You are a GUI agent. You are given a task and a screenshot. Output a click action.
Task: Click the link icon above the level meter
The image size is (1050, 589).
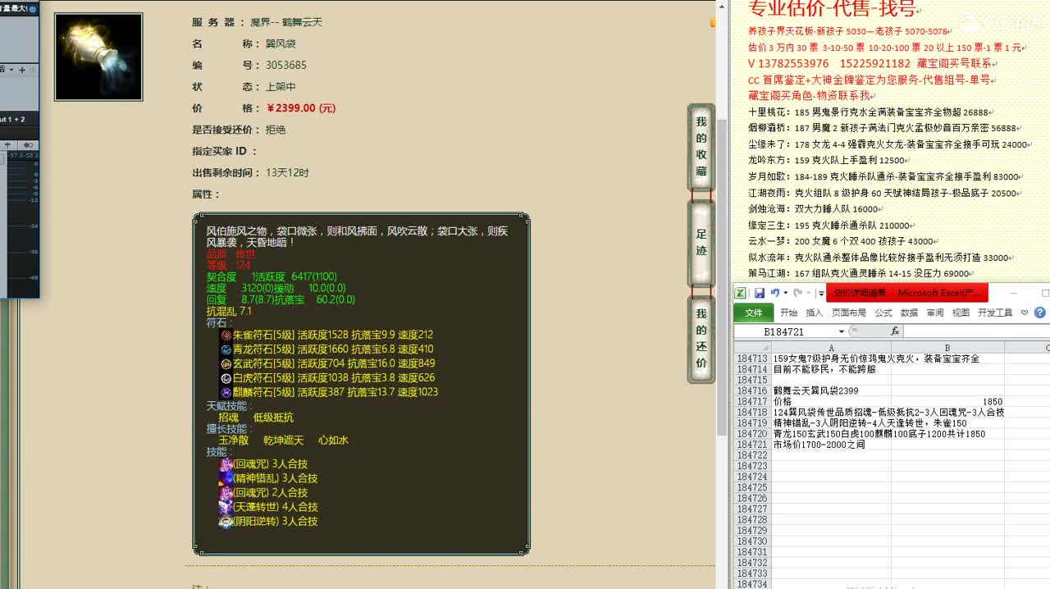pyautogui.click(x=29, y=144)
